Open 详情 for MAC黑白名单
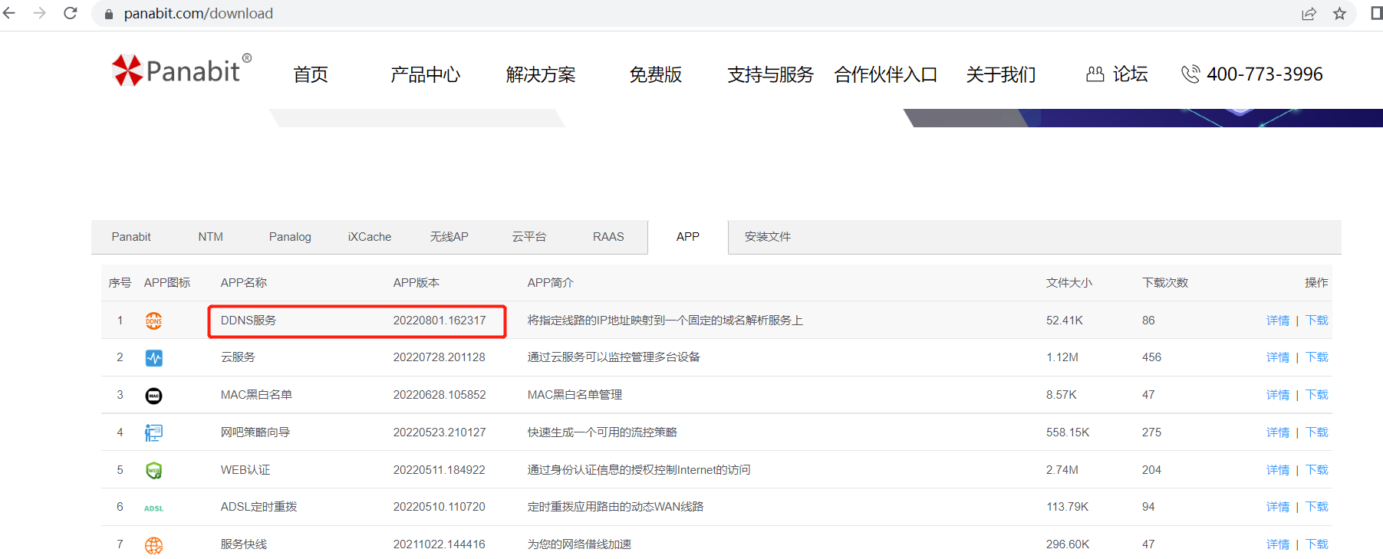Viewport: 1383px width, 559px height. (1278, 395)
